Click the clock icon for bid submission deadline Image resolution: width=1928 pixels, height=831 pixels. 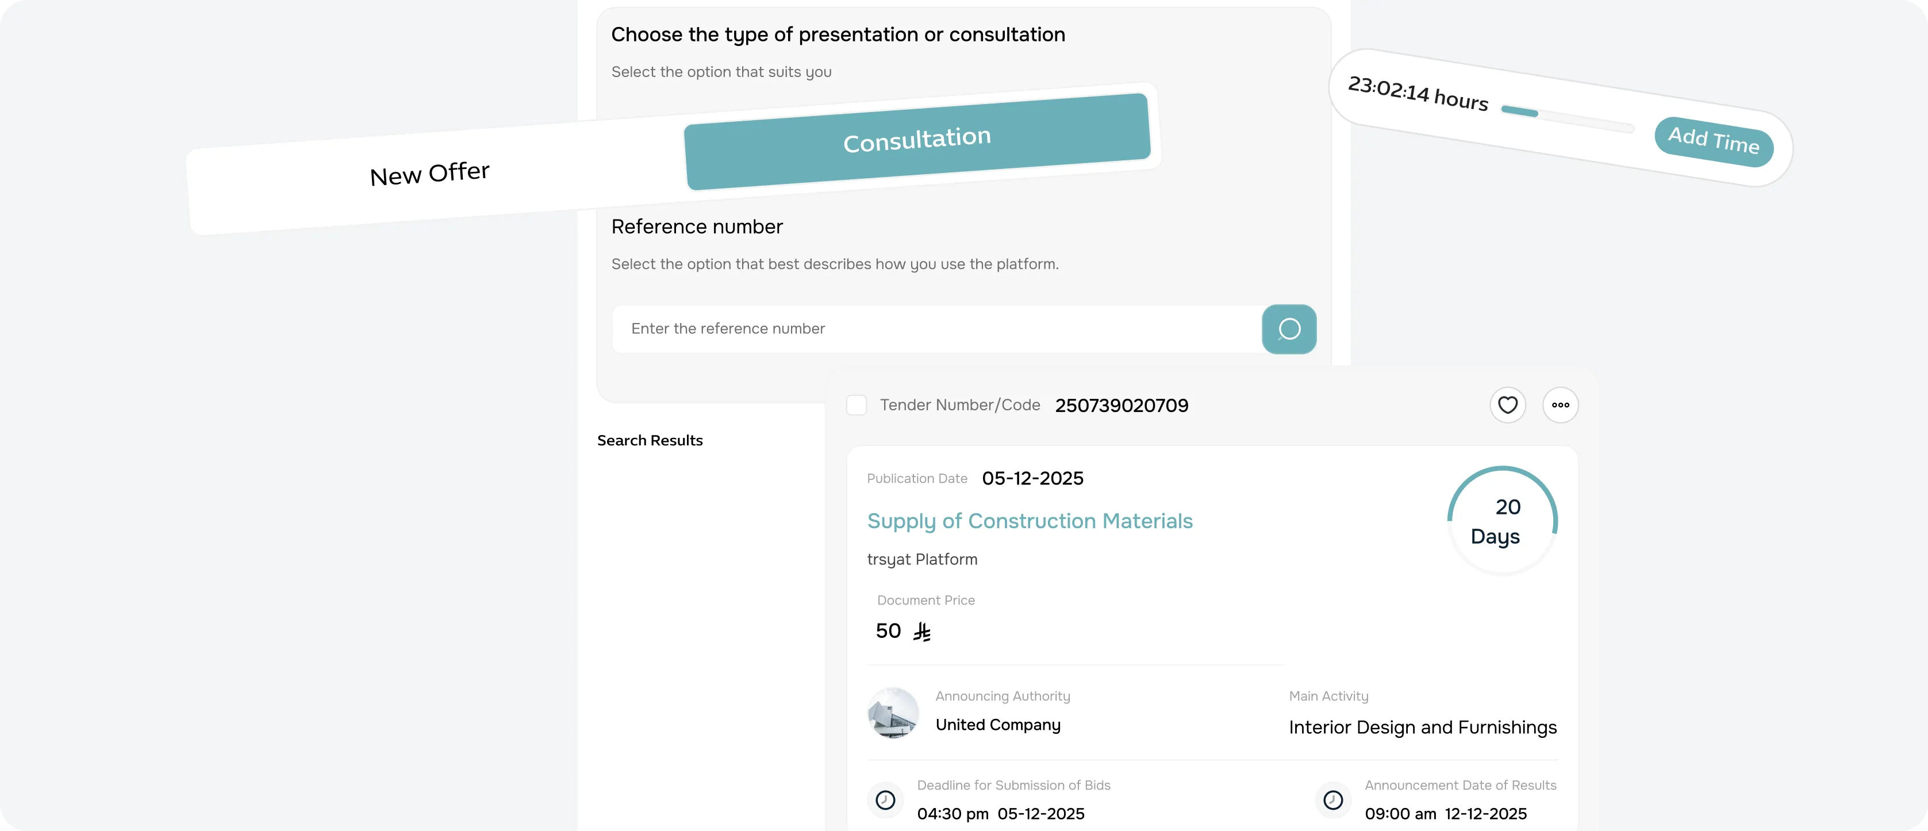coord(885,799)
